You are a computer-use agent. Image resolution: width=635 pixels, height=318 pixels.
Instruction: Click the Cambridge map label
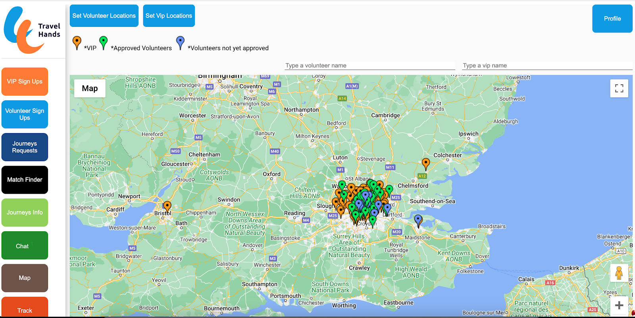click(x=385, y=115)
